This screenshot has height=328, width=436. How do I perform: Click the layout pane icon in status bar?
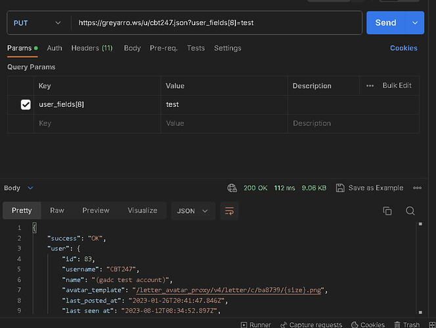coord(432,325)
